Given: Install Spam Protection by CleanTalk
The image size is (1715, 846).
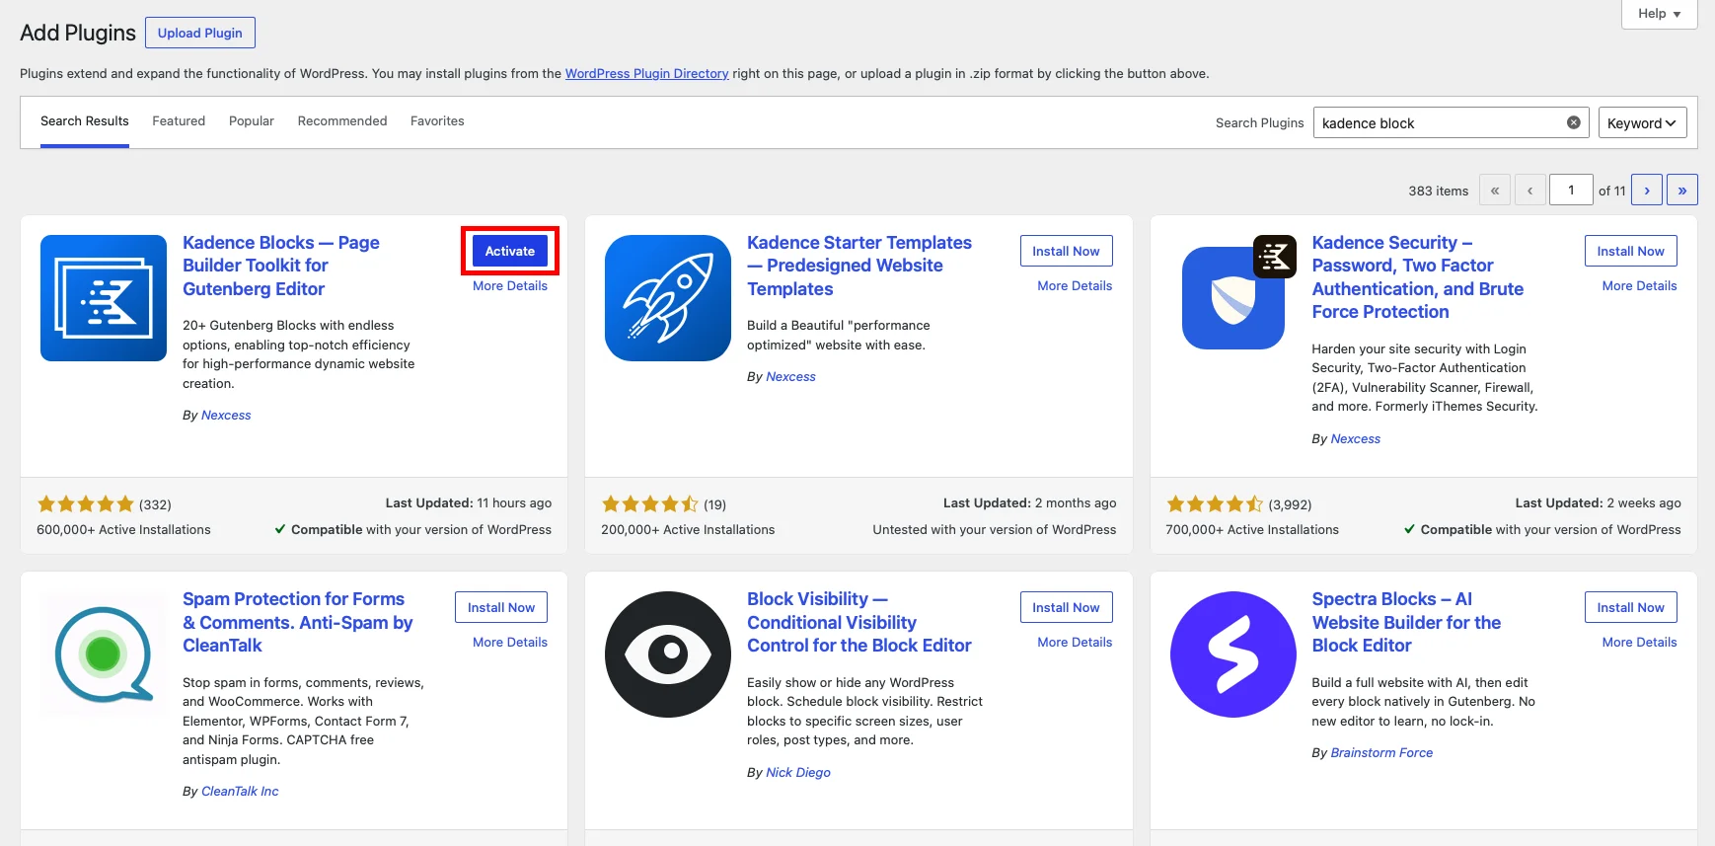Looking at the screenshot, I should coord(501,607).
